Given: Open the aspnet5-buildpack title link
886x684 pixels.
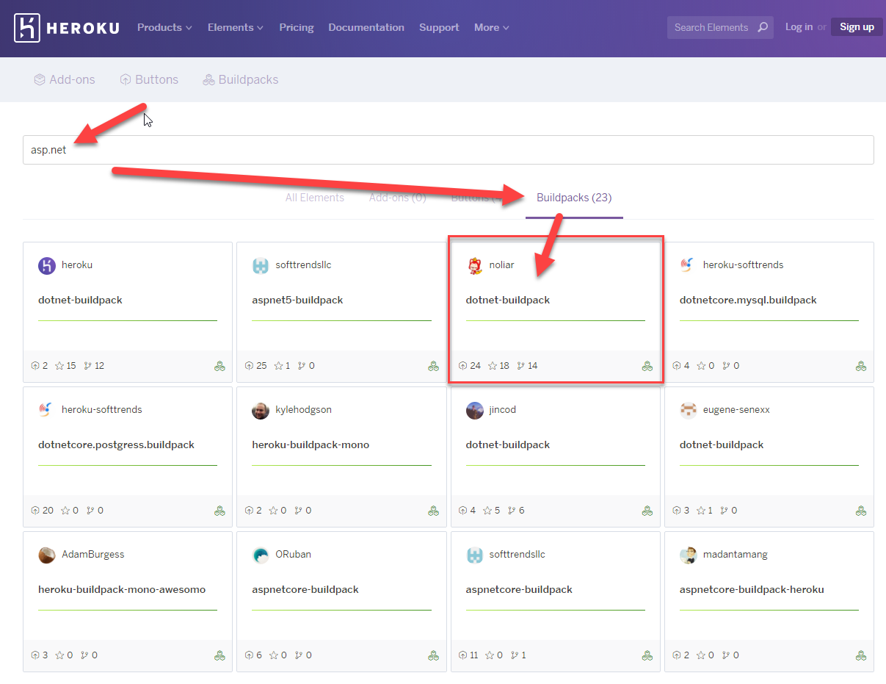Looking at the screenshot, I should click(297, 300).
